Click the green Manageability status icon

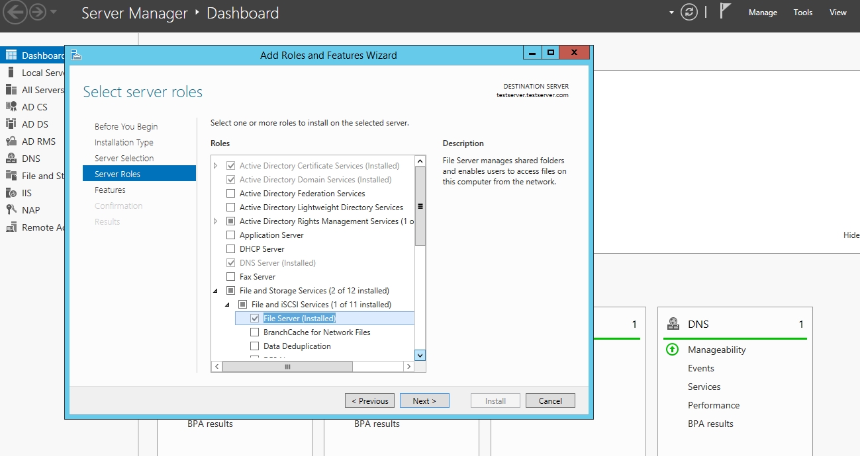click(672, 350)
